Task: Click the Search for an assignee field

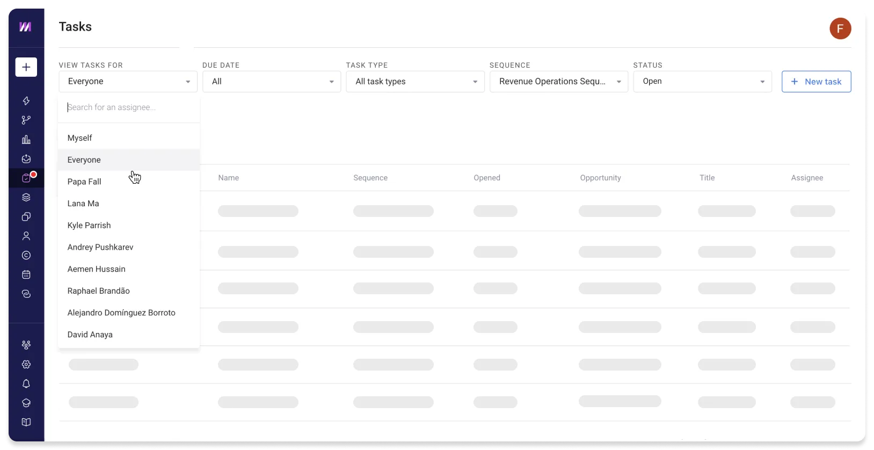Action: tap(129, 107)
